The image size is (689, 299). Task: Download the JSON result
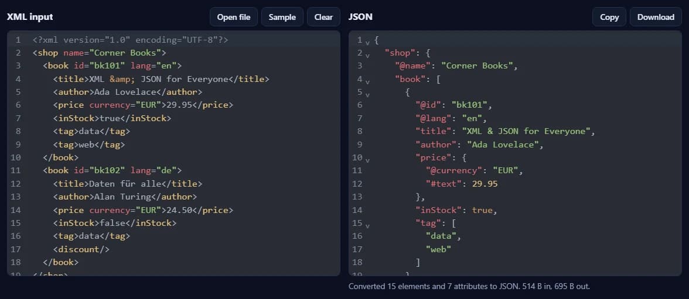(656, 17)
